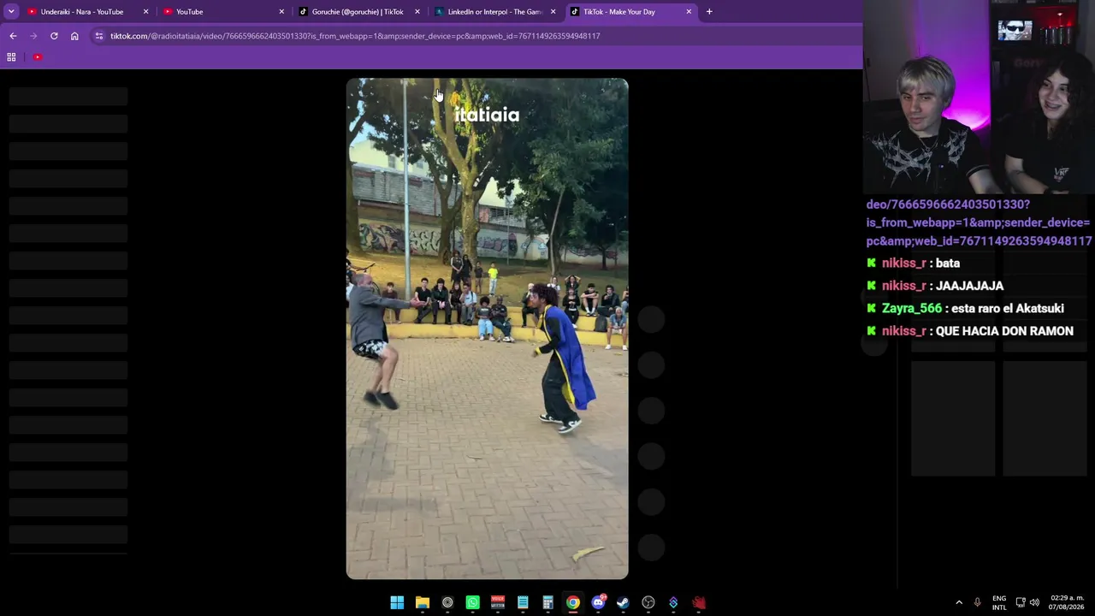Open Discord from the taskbar
The height and width of the screenshot is (616, 1095).
pos(598,603)
